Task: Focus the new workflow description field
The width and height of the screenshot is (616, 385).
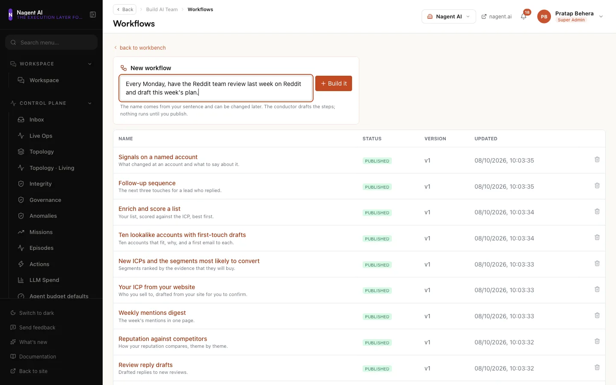Action: click(x=216, y=88)
